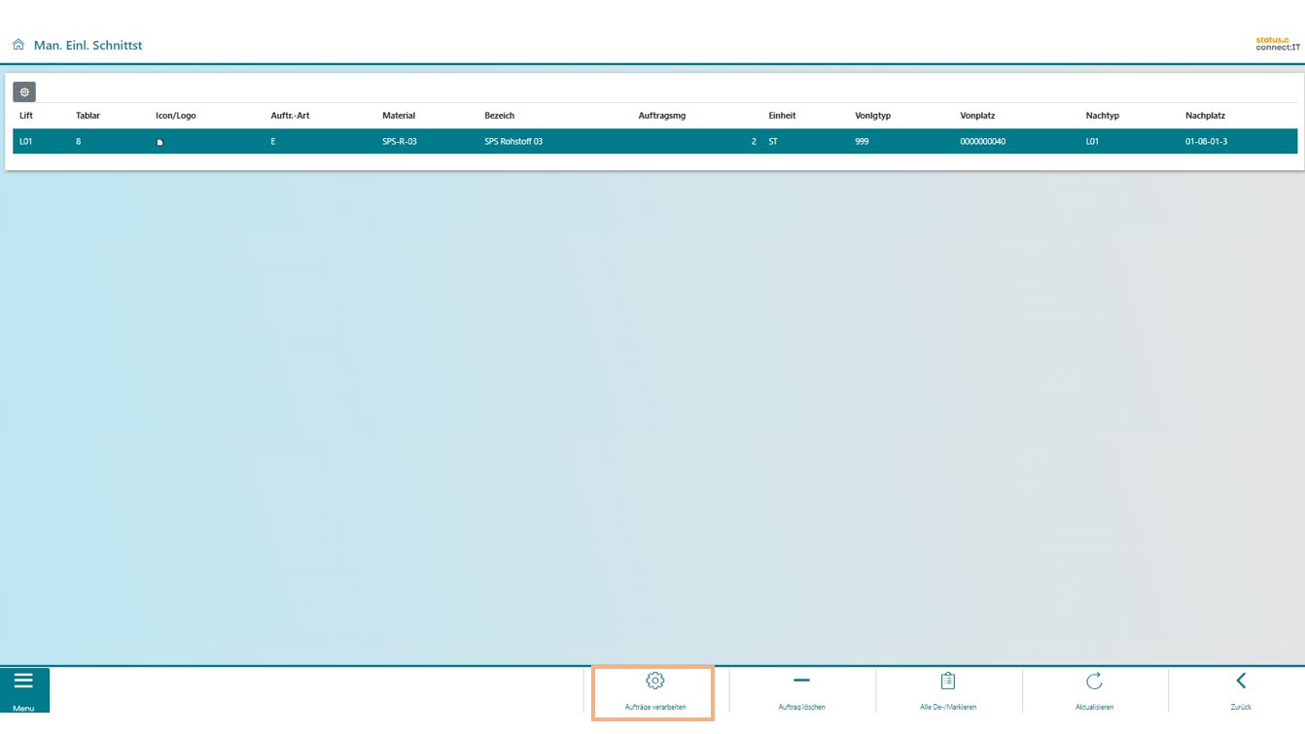Pick the Material column header
Viewport: 1305px width, 734px height.
click(x=399, y=116)
